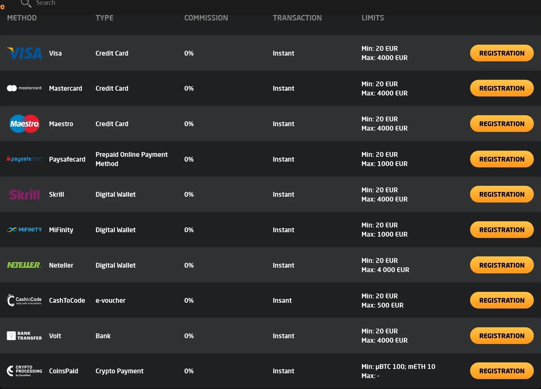Click the COMMISSION column header
The width and height of the screenshot is (541, 389).
pos(206,18)
